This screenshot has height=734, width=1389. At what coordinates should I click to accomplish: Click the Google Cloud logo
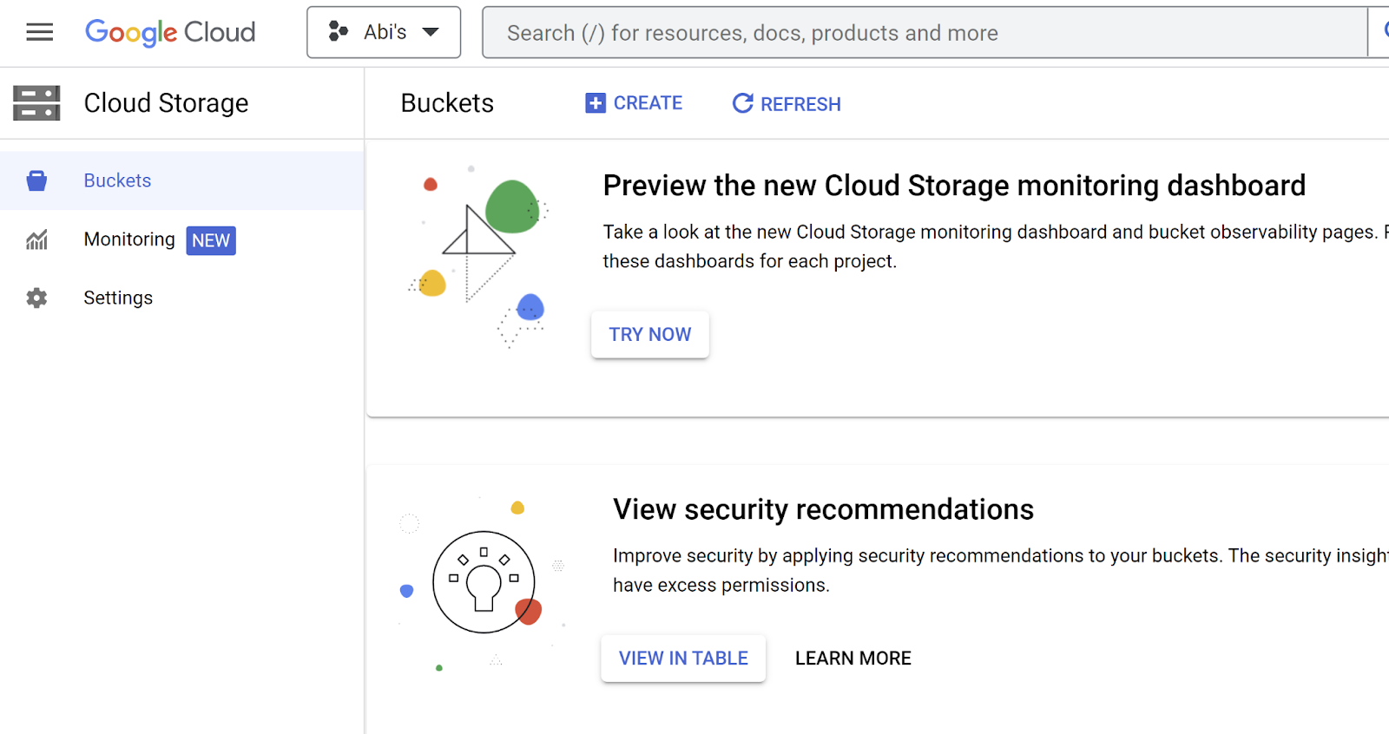169,32
